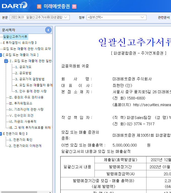Image resolution: width=171 pixels, height=193 pixels.
Task: Click the 문서목차 panel header
Action: pos(26,30)
